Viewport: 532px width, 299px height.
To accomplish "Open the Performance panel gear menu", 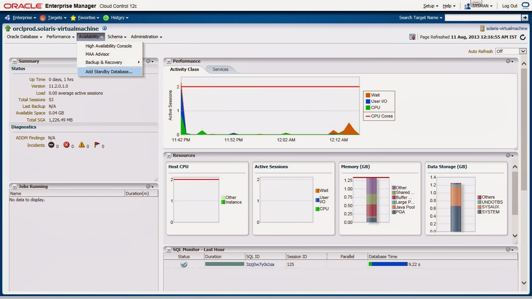I will pyautogui.click(x=508, y=61).
